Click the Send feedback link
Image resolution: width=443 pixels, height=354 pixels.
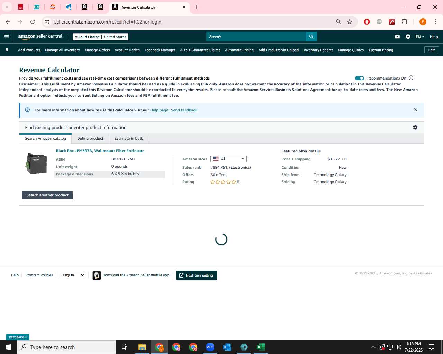184,110
